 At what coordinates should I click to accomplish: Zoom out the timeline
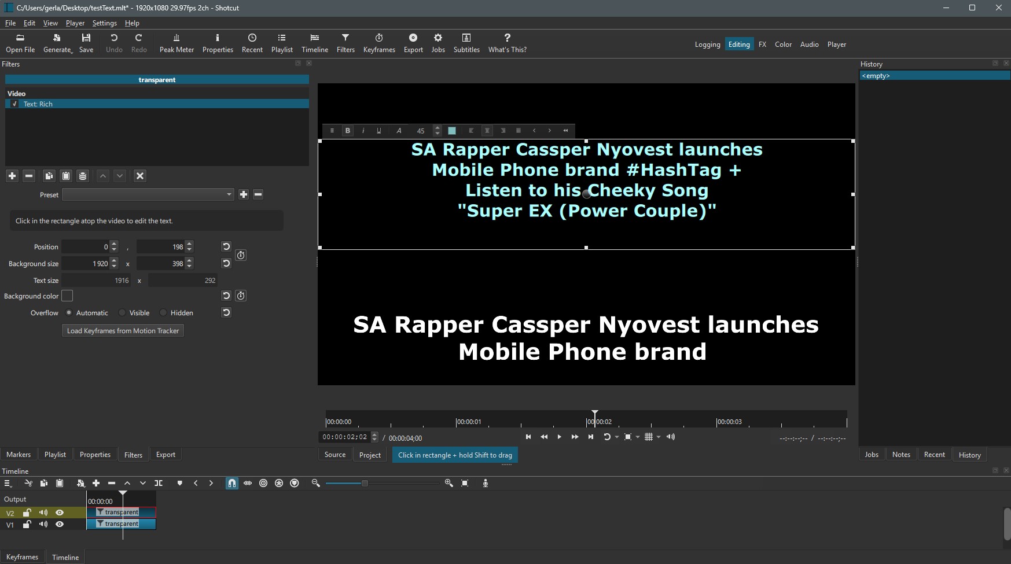[x=316, y=483]
